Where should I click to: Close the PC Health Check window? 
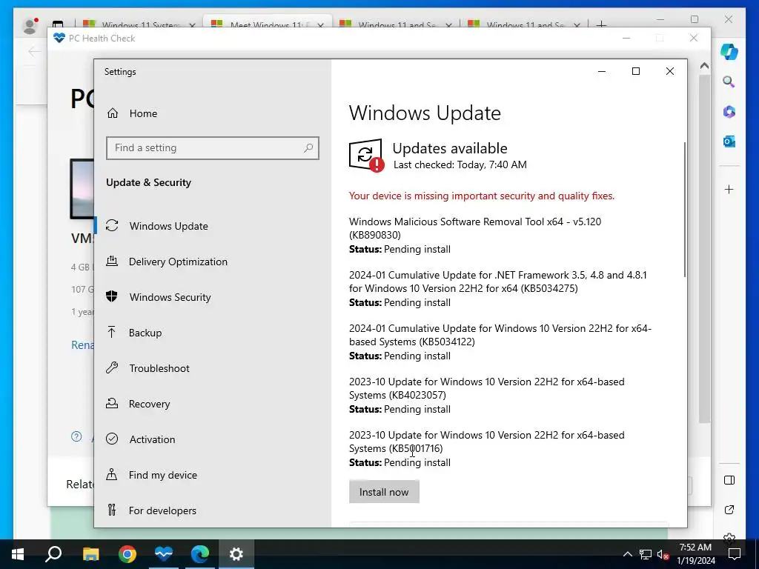click(694, 39)
